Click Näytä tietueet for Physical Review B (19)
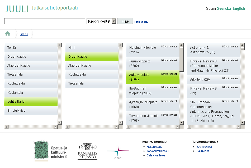 coord(230,87)
